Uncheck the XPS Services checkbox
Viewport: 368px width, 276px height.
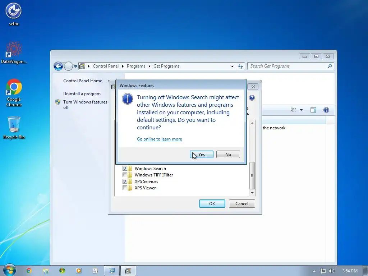(x=125, y=181)
